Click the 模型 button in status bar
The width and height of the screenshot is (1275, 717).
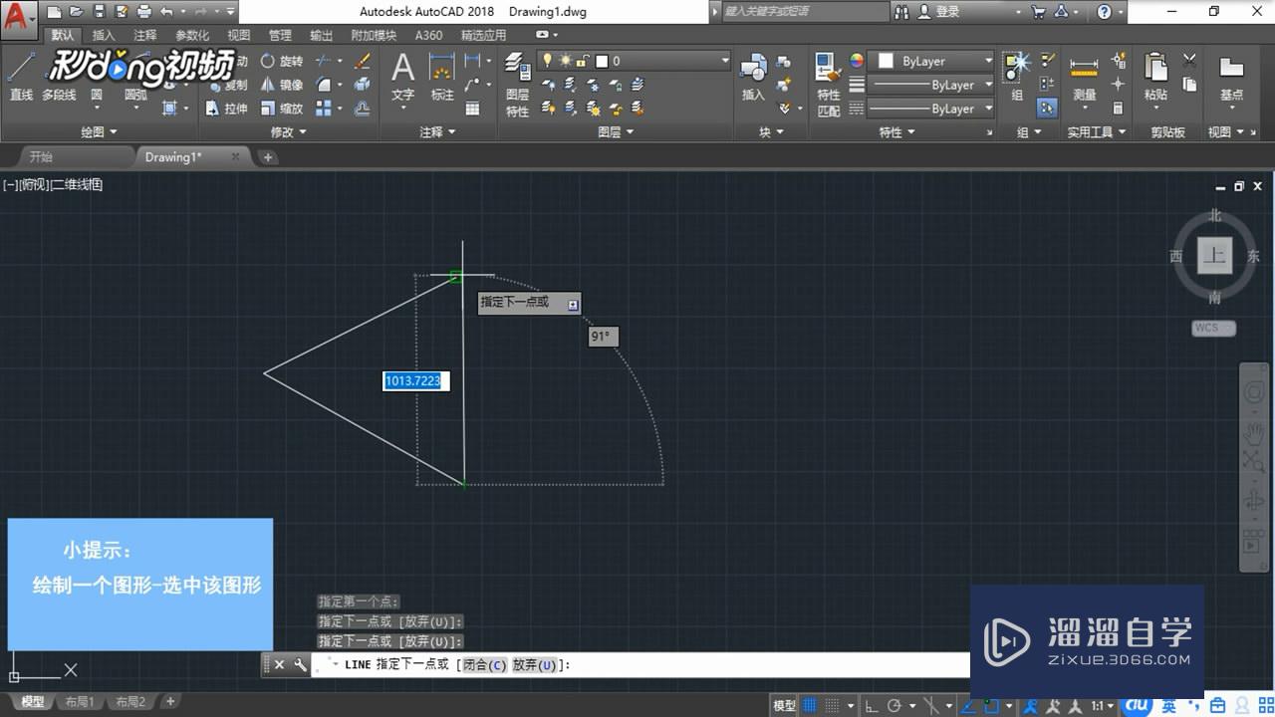pos(785,705)
